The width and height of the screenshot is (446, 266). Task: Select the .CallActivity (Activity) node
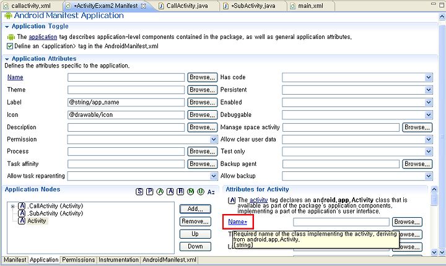tap(51, 206)
